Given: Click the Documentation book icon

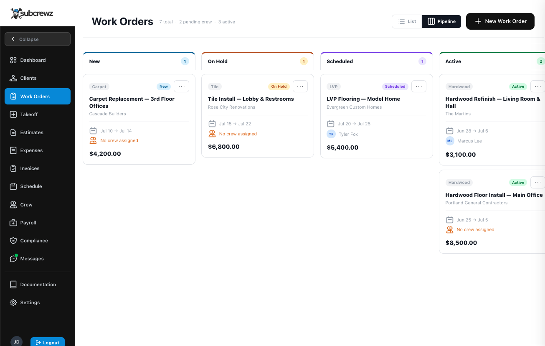Looking at the screenshot, I should tap(13, 285).
